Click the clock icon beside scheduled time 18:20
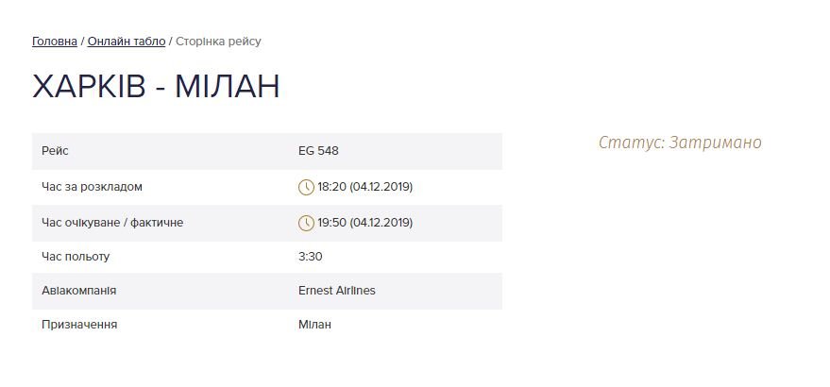Image resolution: width=830 pixels, height=387 pixels. [x=306, y=187]
